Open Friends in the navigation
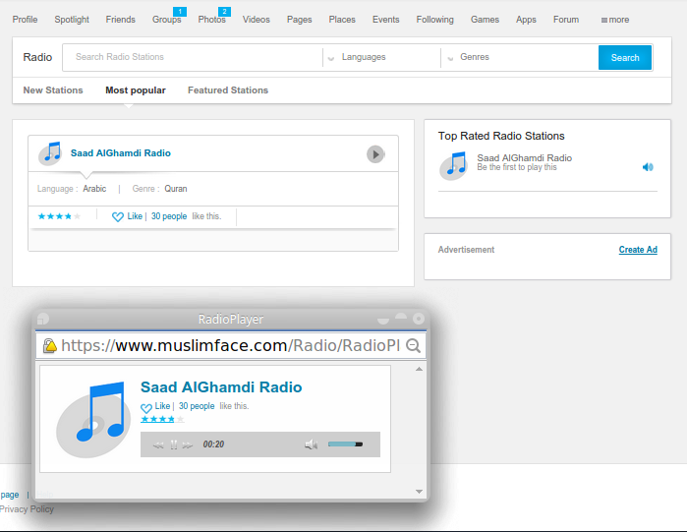The image size is (687, 532). pos(121,20)
